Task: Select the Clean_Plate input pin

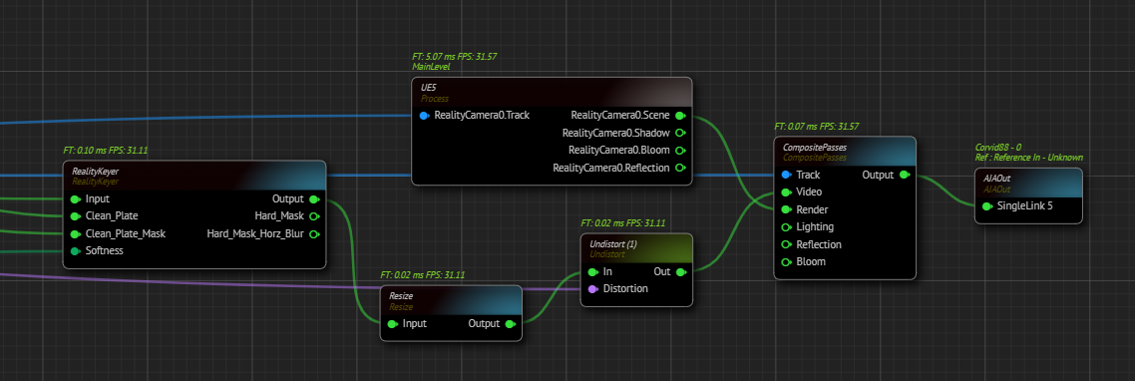Action: pyautogui.click(x=75, y=215)
